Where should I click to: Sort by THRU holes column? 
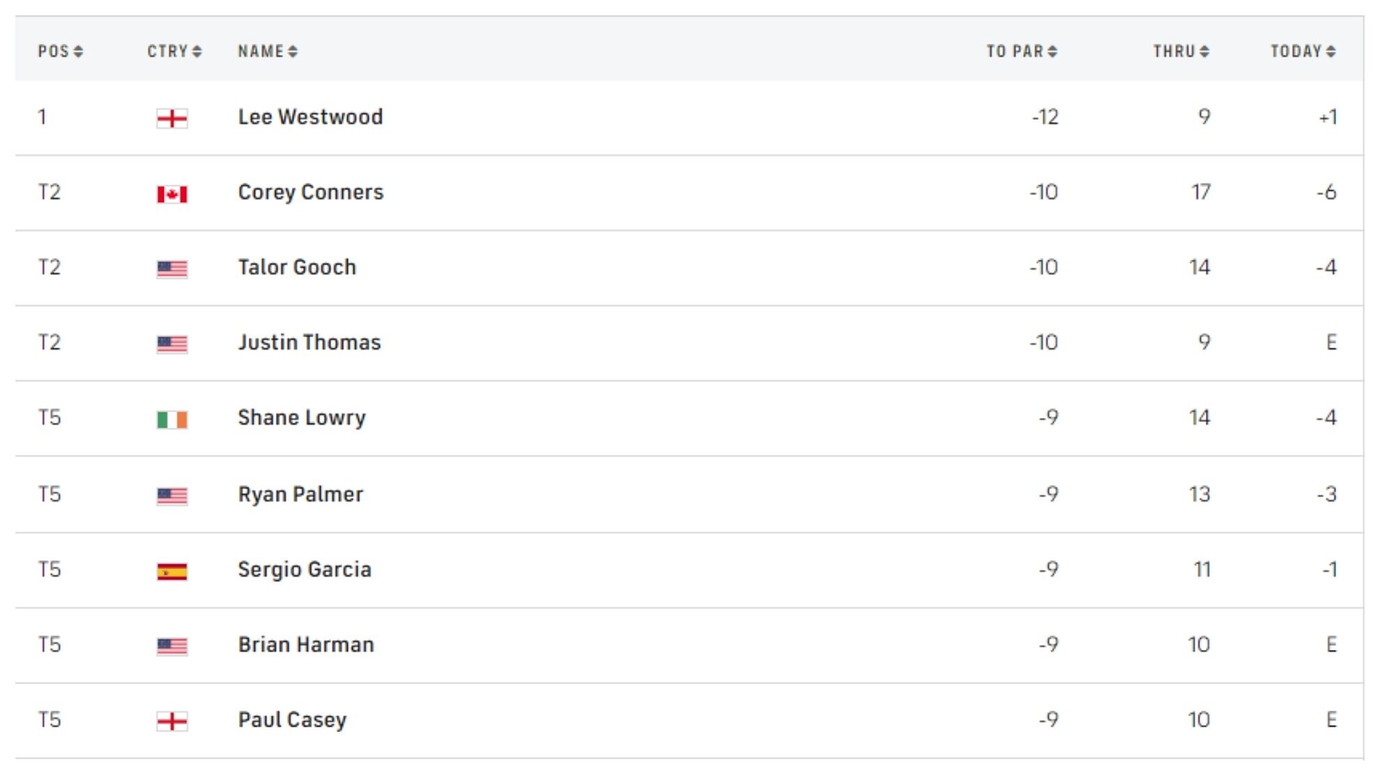(1181, 52)
